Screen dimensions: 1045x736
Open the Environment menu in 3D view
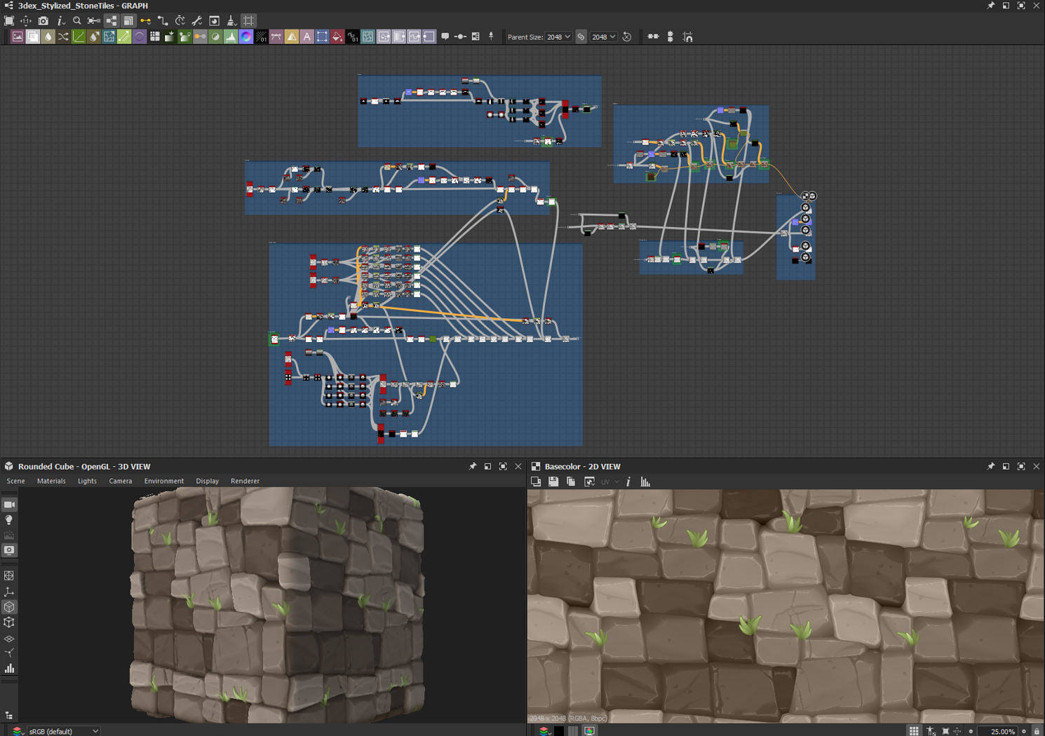[x=163, y=481]
